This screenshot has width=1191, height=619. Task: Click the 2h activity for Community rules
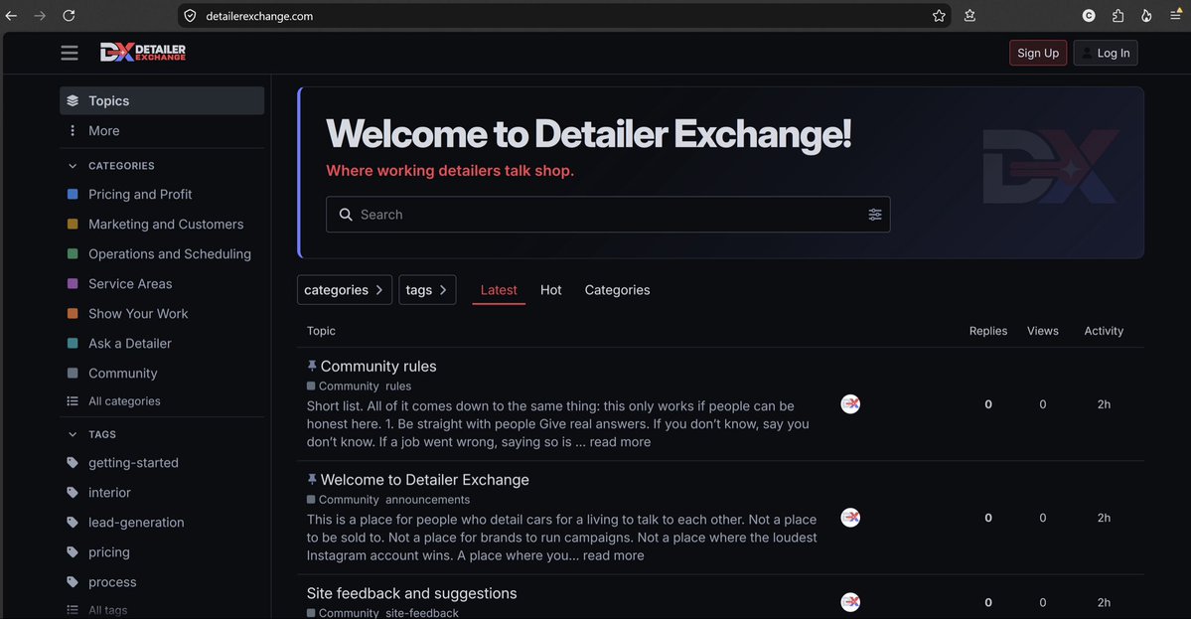1104,404
